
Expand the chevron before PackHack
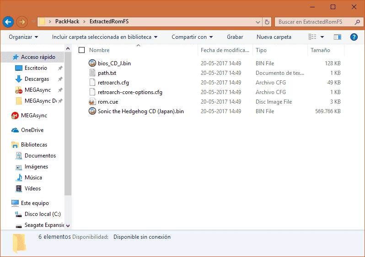[50, 22]
